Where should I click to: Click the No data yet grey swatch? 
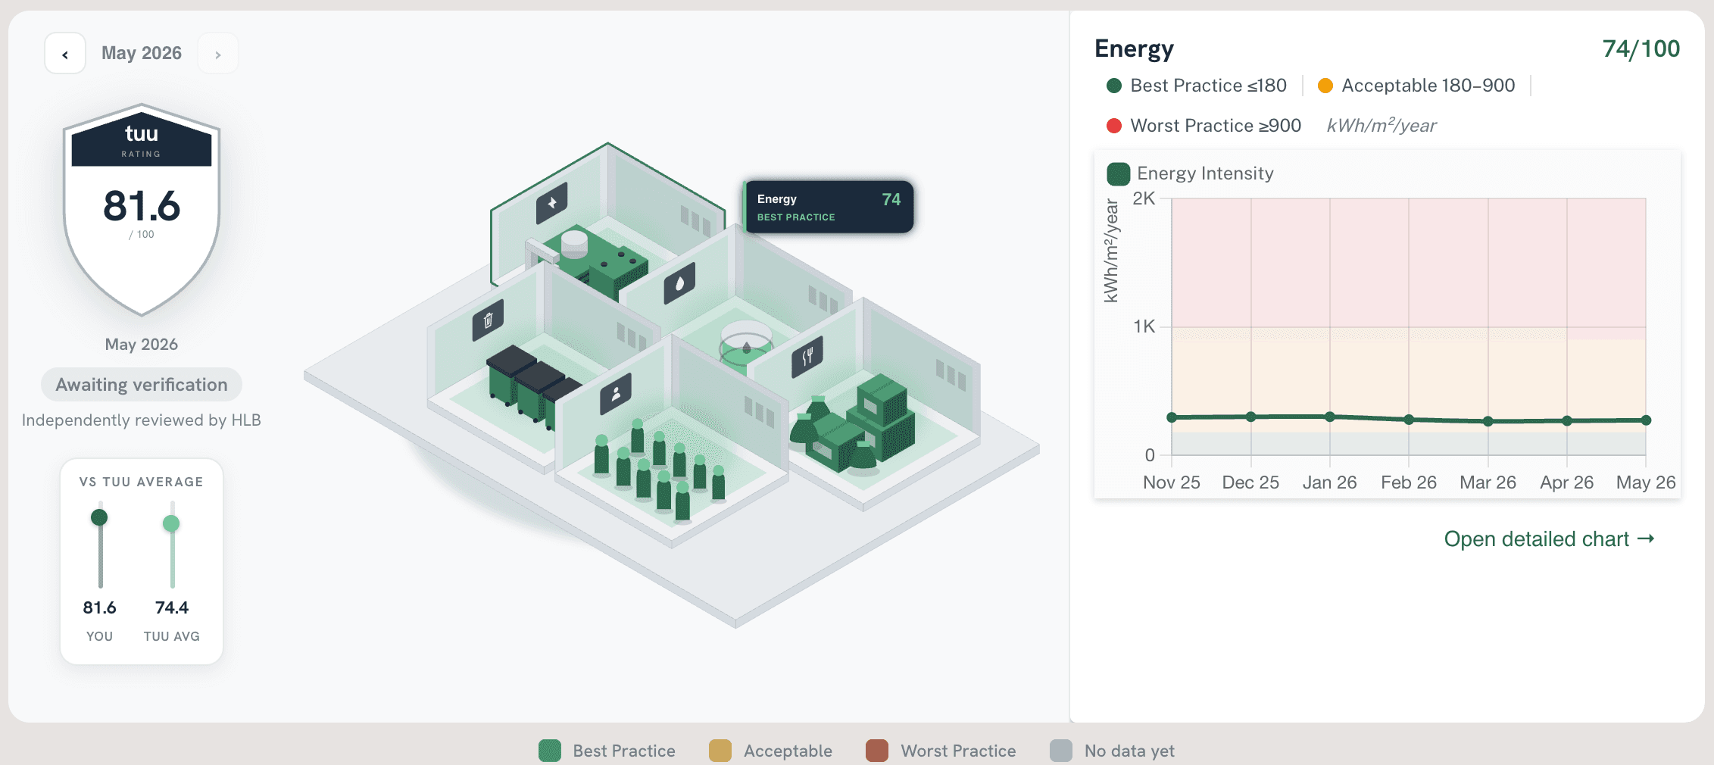(1061, 751)
